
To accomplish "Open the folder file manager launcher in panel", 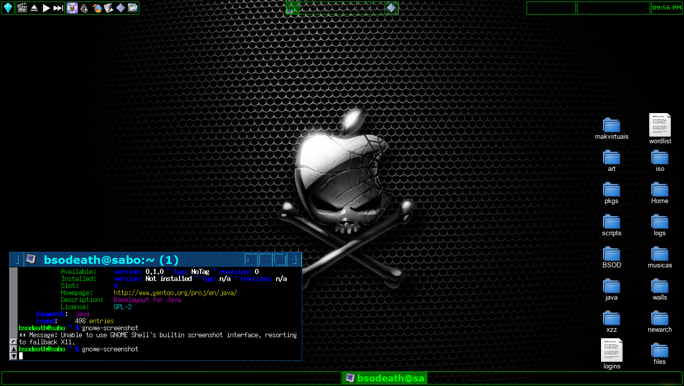I will pyautogui.click(x=133, y=8).
